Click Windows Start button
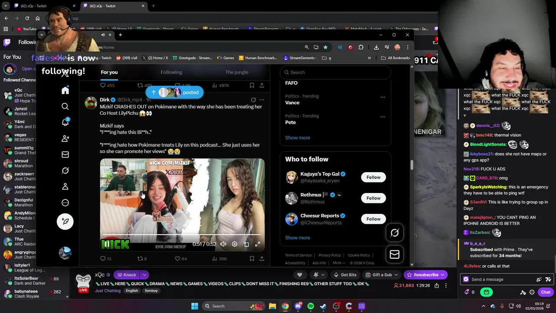The height and width of the screenshot is (313, 556). point(195,306)
